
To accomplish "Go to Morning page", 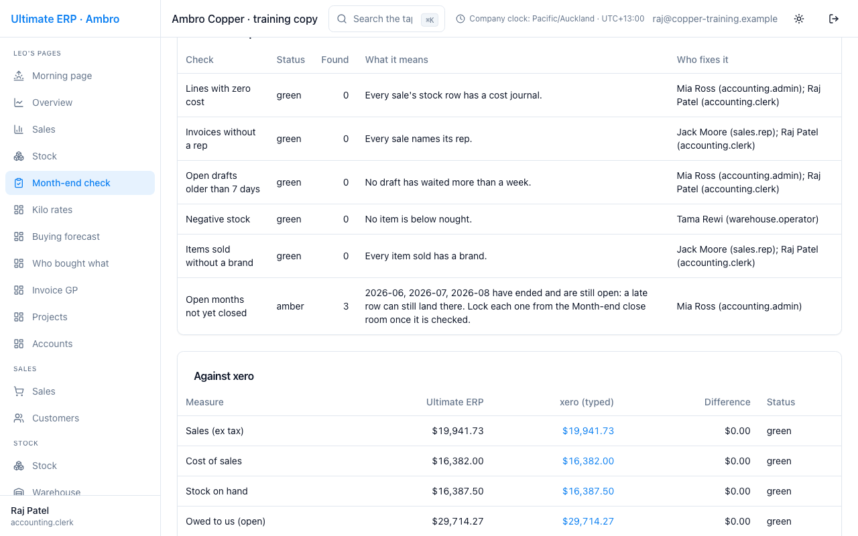I will (x=80, y=76).
